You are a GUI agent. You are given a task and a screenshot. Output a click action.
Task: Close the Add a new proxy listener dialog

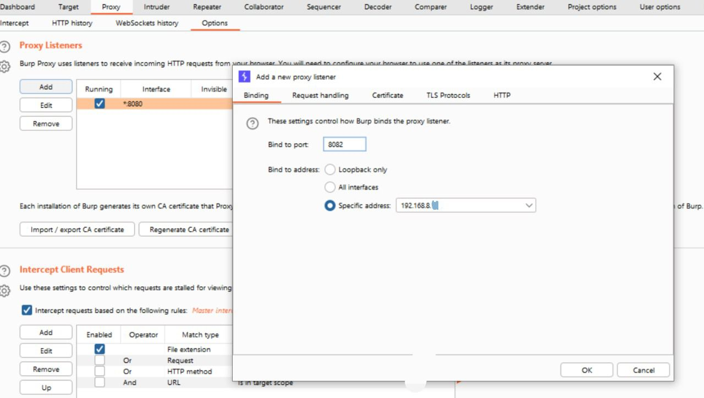click(x=657, y=77)
